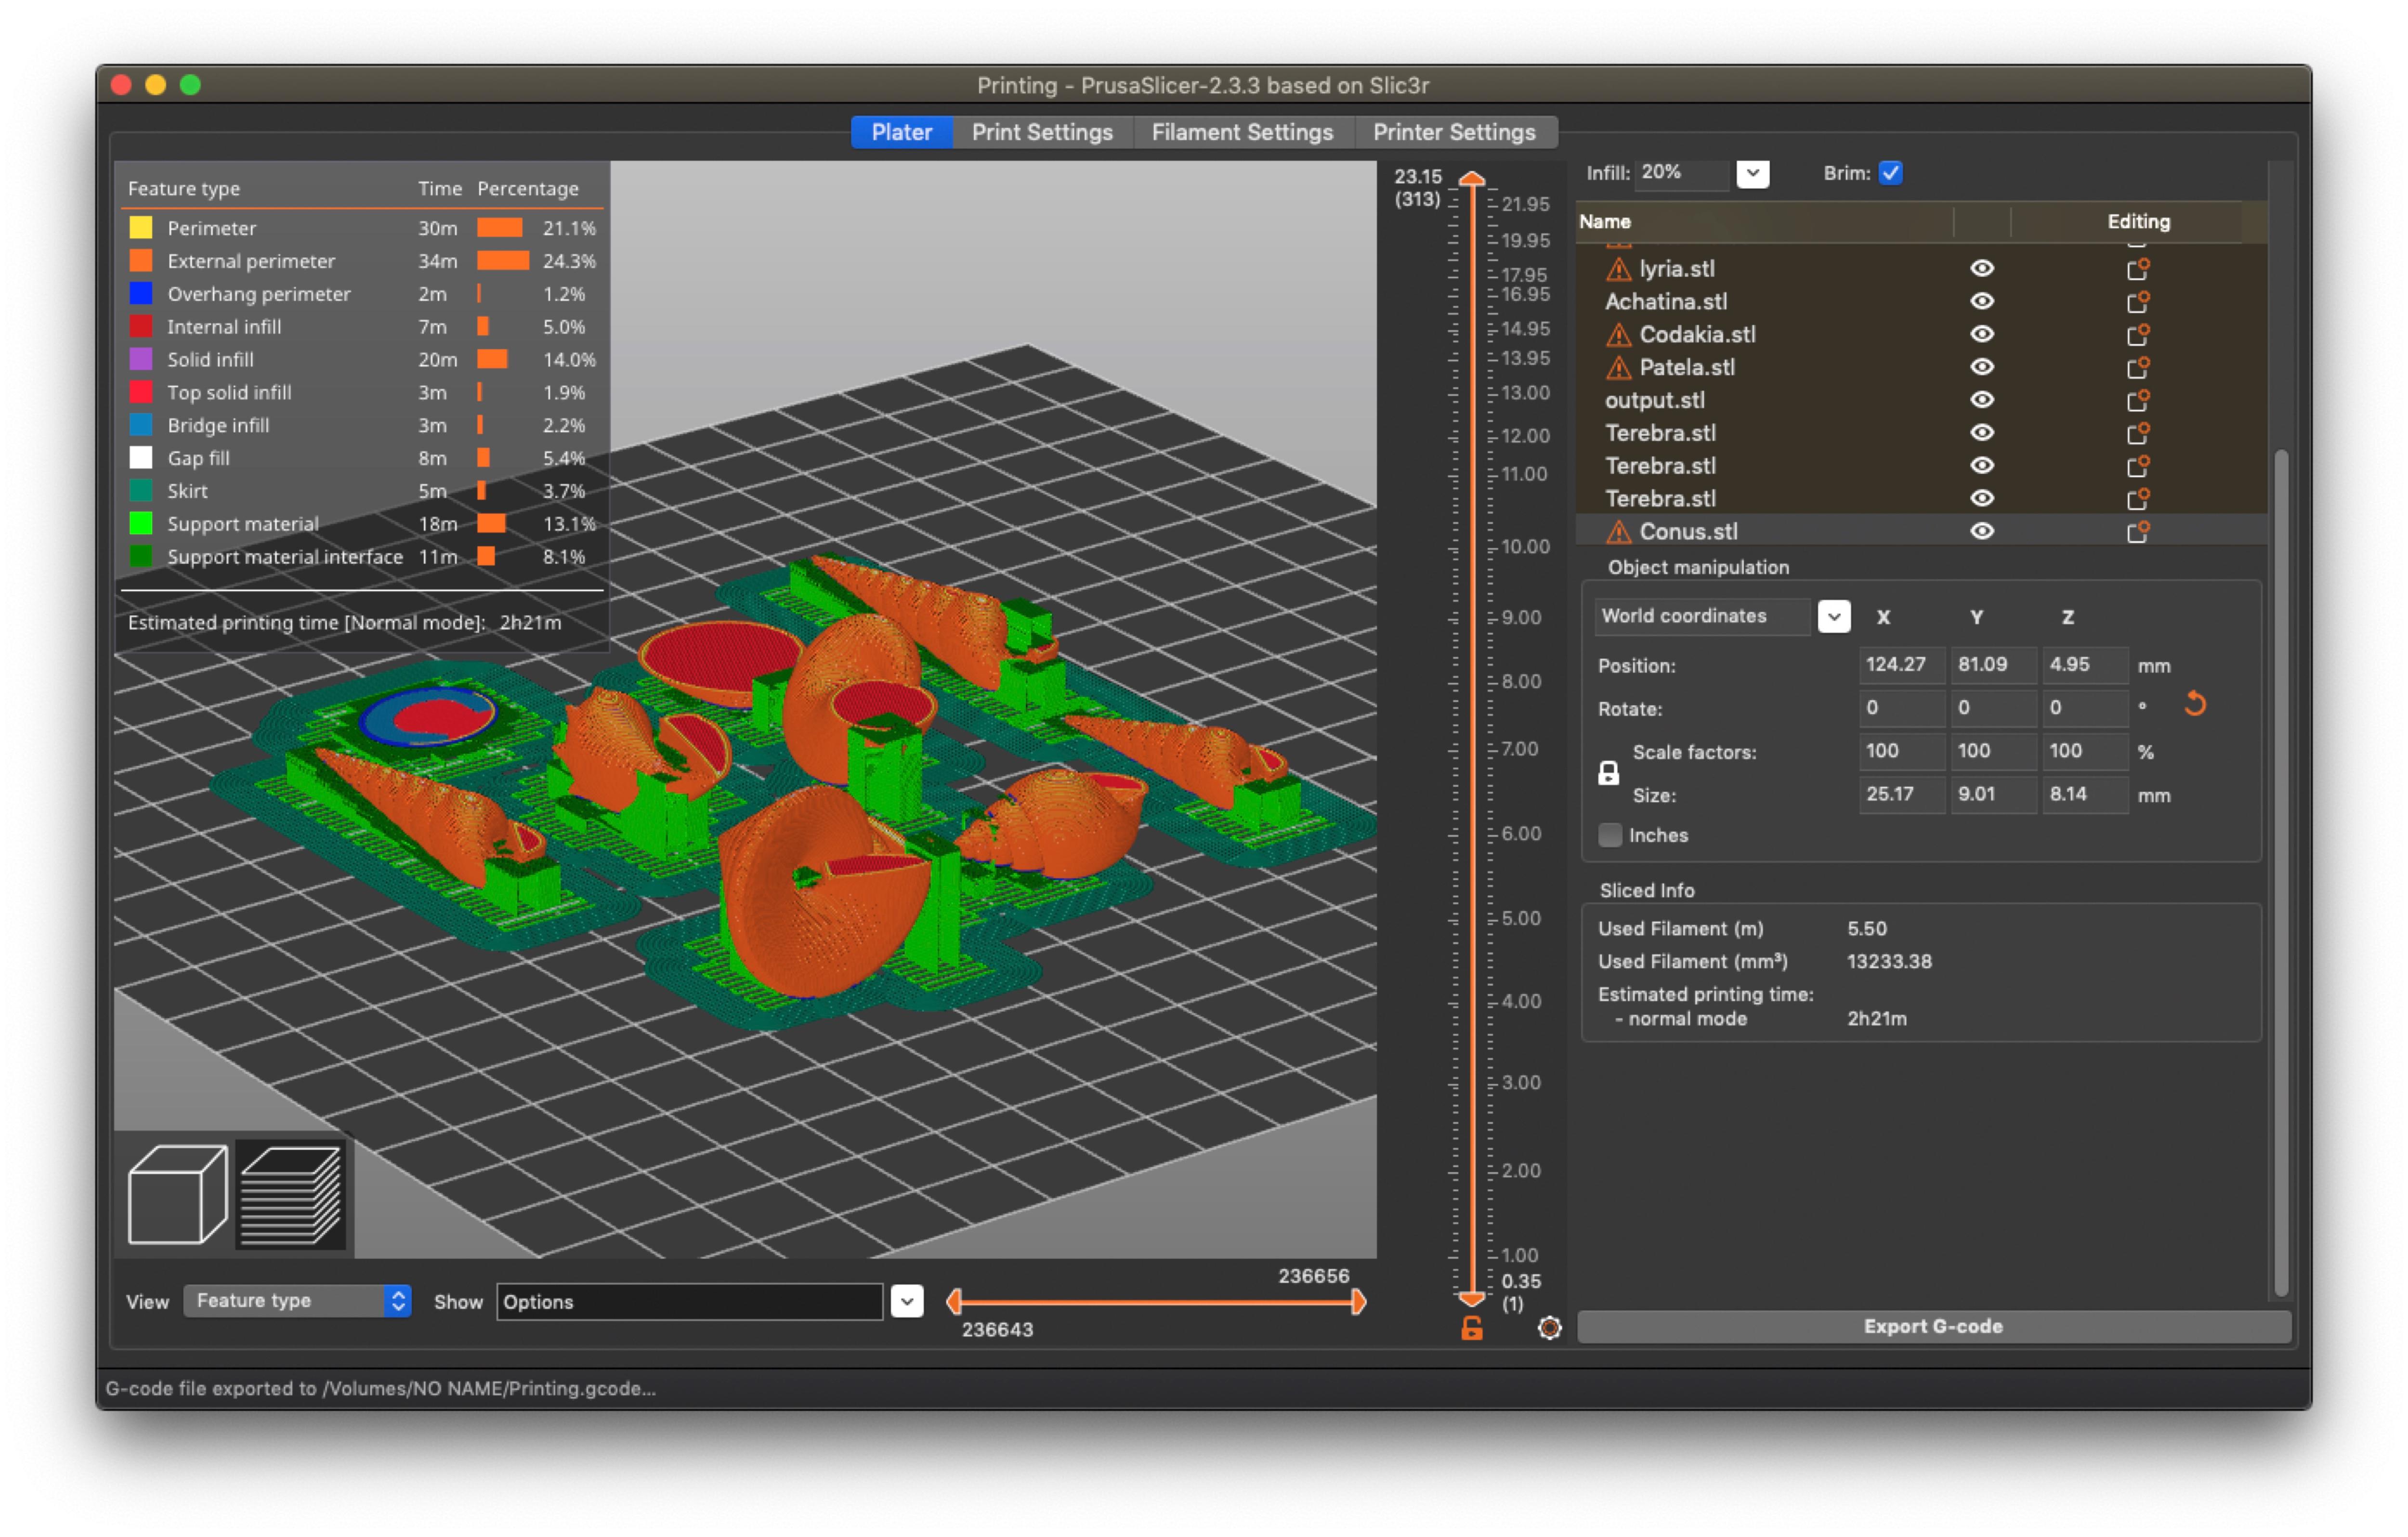This screenshot has height=1537, width=2408.
Task: Open the editing icon for Conus.stl
Action: point(2138,531)
